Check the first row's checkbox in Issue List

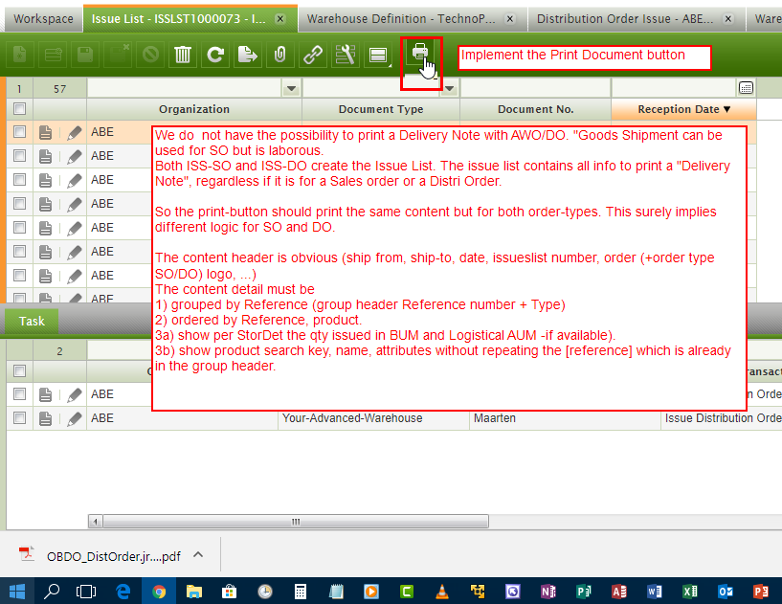click(19, 133)
